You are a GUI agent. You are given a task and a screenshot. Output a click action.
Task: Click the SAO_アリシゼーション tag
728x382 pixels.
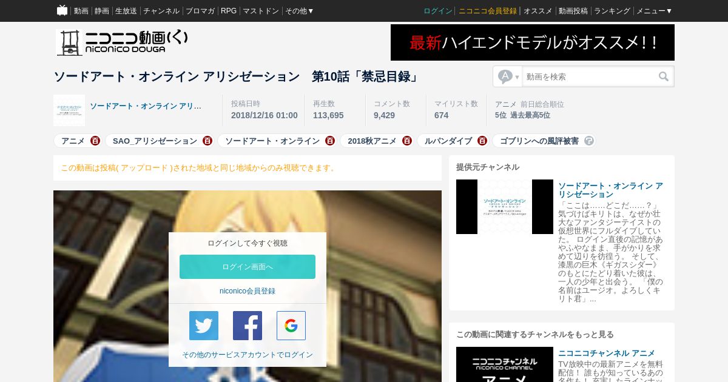click(155, 141)
